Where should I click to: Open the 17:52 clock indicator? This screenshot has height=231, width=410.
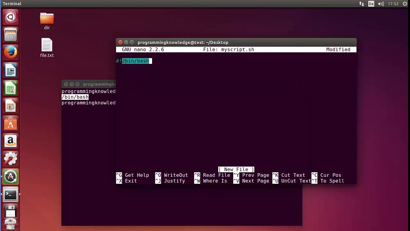pyautogui.click(x=393, y=4)
